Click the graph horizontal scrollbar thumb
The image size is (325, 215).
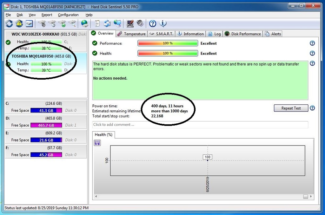click(x=306, y=197)
